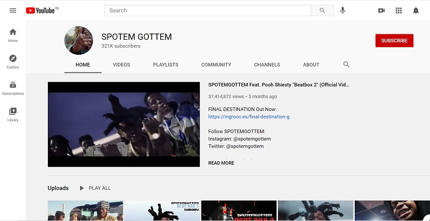430x221 pixels.
Task: Expand description with READ MORE
Action: pos(221,163)
